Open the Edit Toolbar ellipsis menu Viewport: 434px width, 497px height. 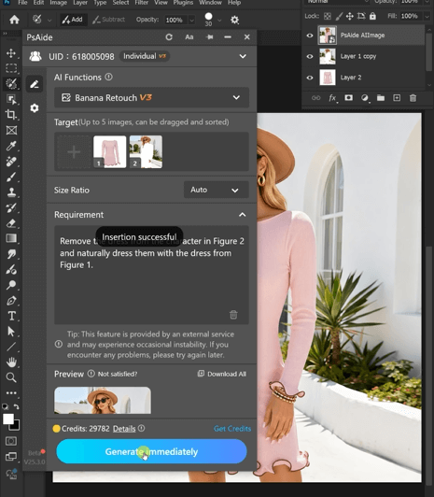(x=11, y=393)
